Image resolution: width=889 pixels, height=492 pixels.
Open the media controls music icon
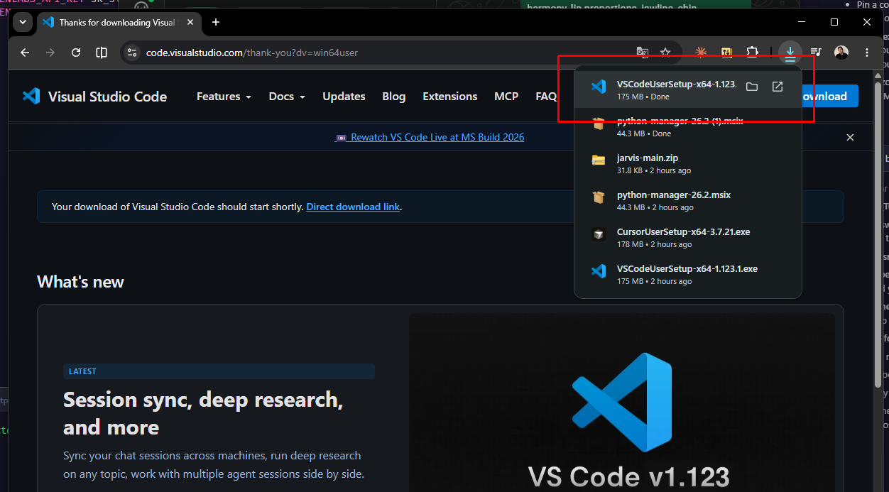(816, 52)
